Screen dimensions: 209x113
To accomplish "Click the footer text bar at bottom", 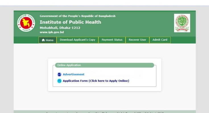I will pyautogui.click(x=105, y=112).
